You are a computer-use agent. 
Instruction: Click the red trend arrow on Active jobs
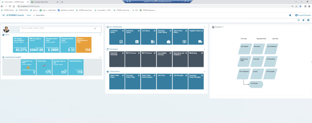[x=44, y=65]
